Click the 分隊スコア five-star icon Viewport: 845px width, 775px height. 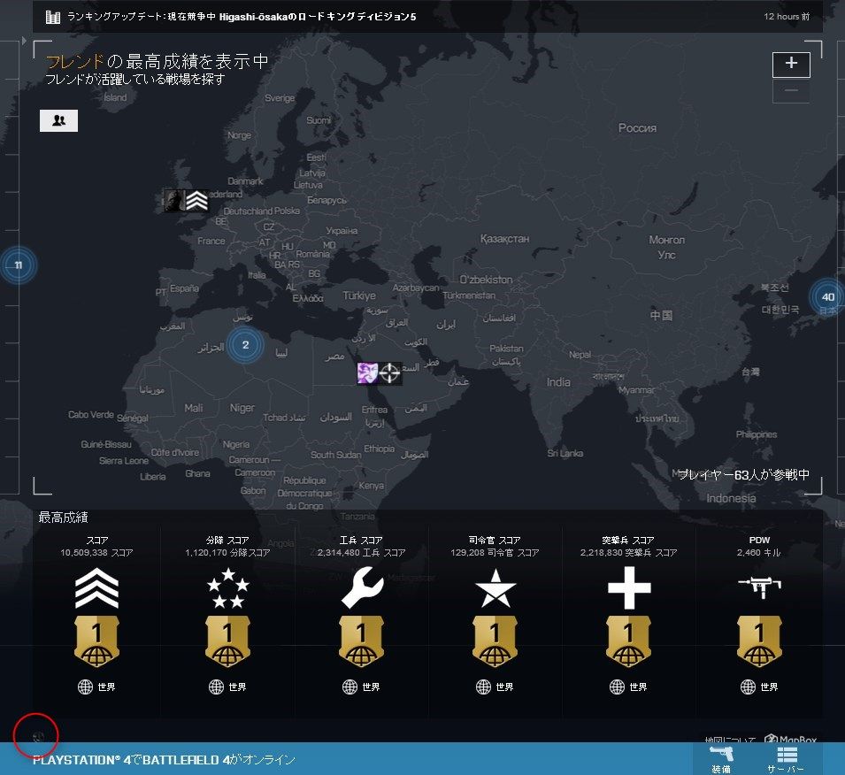click(x=228, y=588)
